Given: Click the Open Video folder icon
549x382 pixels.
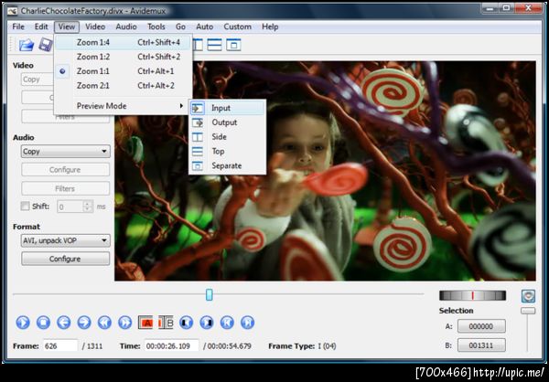Looking at the screenshot, I should [27, 45].
